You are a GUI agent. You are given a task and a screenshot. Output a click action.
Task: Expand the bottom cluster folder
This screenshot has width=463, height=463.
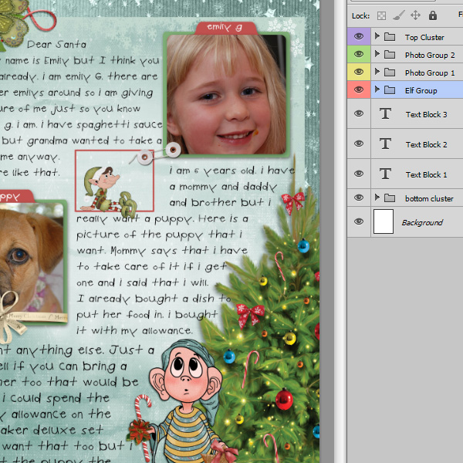[377, 198]
